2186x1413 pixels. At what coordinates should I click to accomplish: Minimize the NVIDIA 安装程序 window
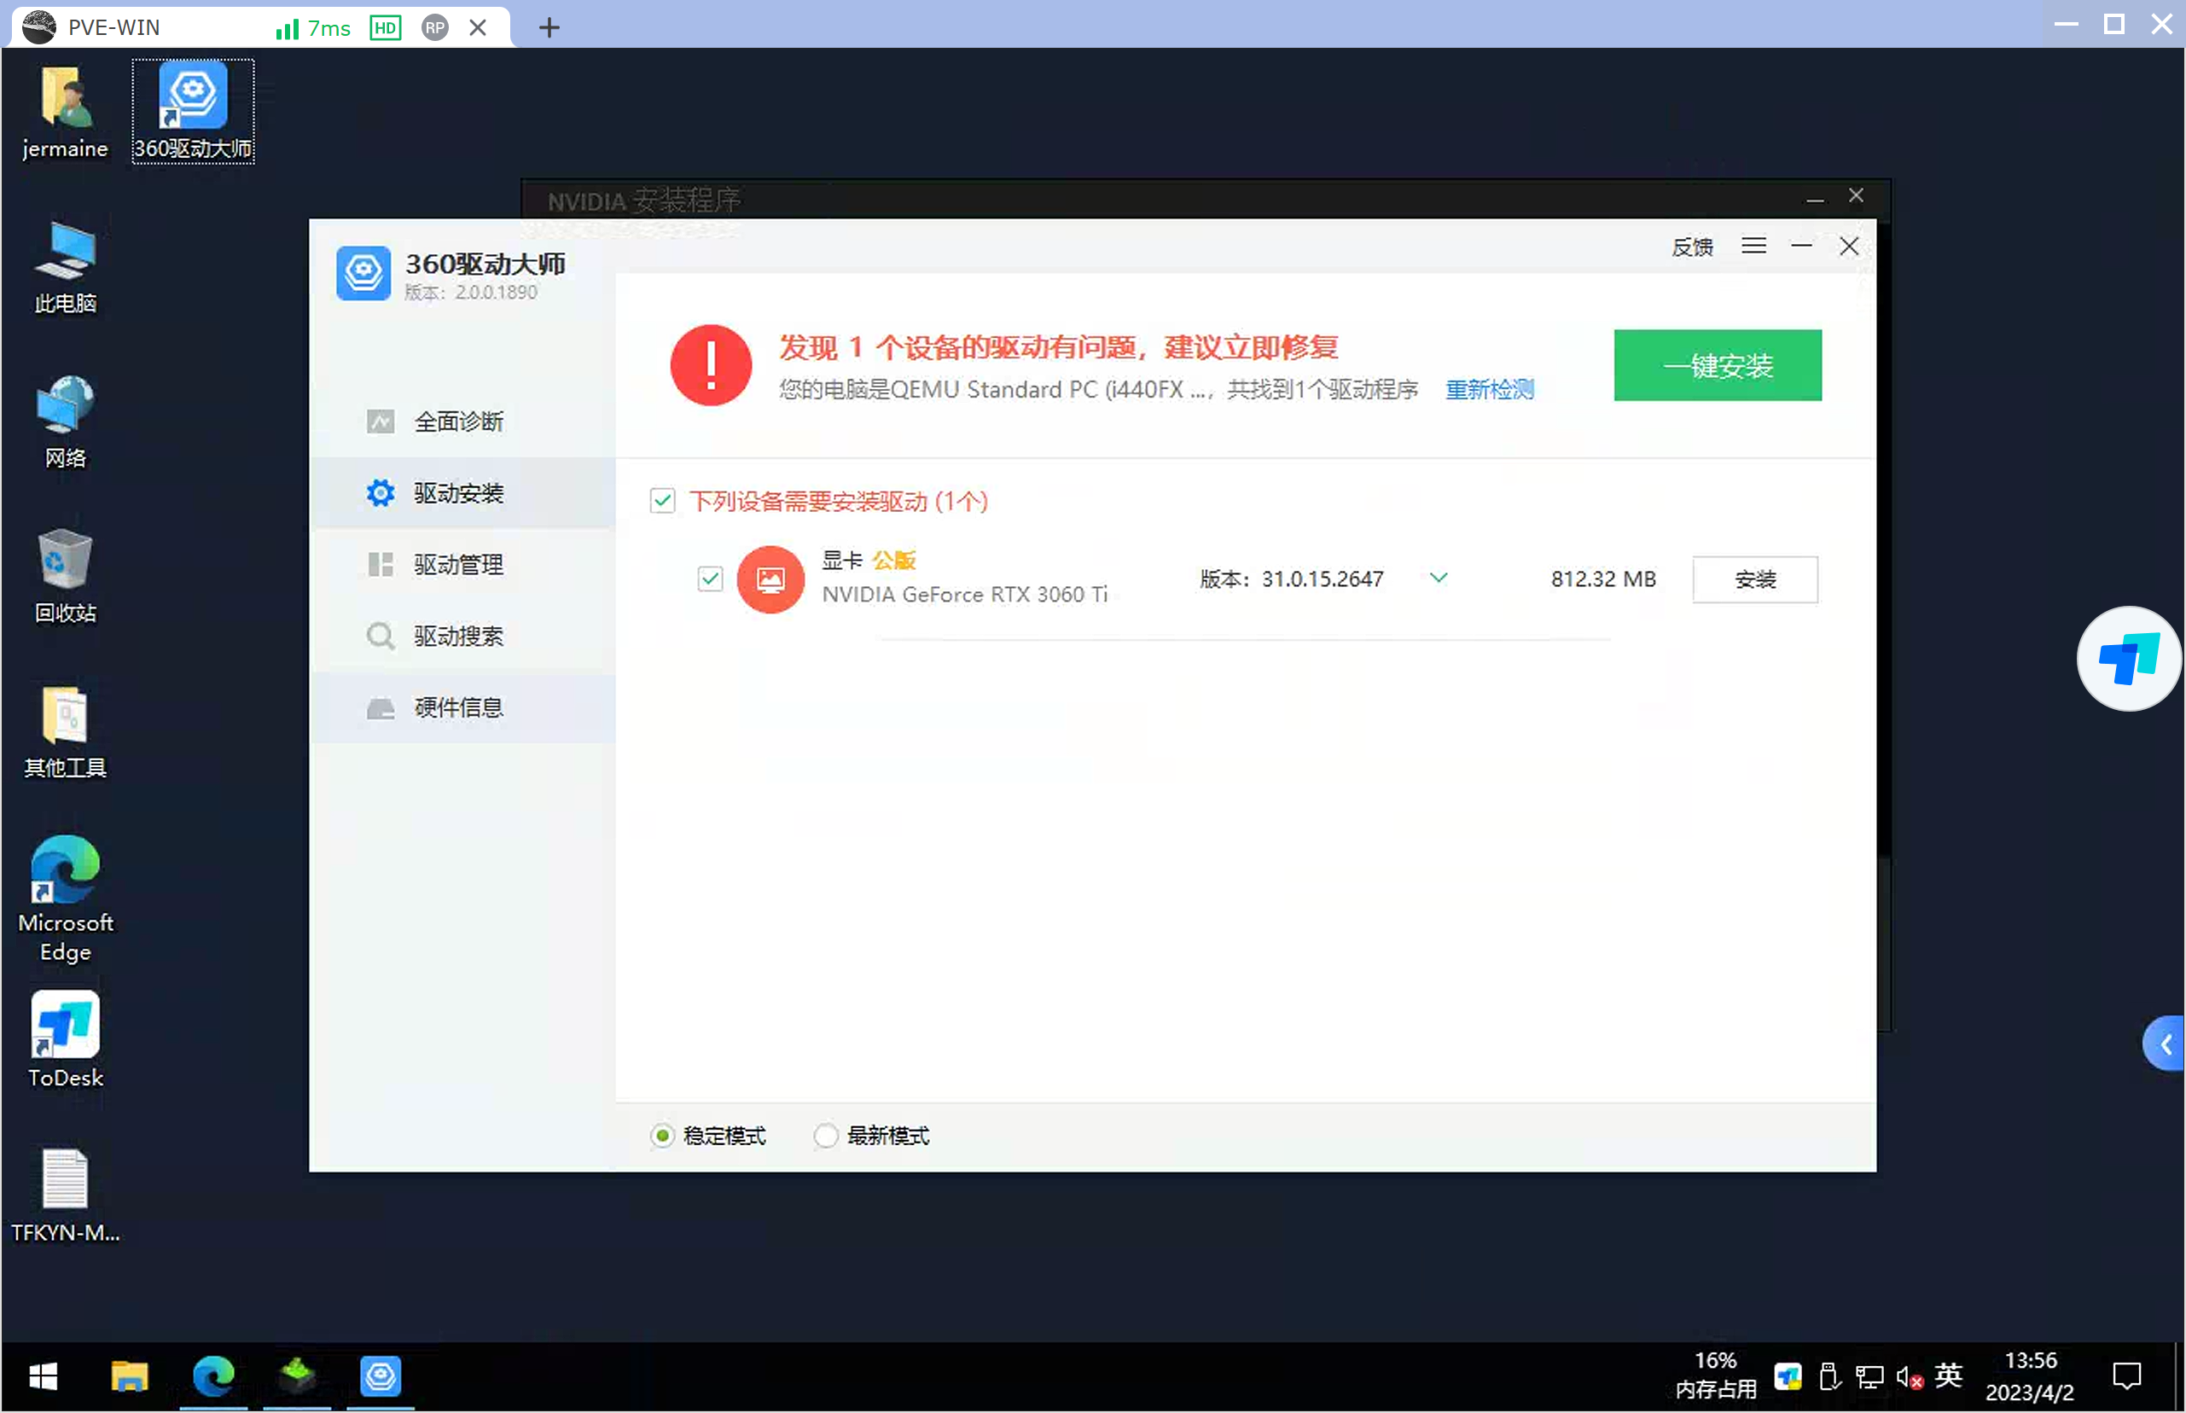1814,197
